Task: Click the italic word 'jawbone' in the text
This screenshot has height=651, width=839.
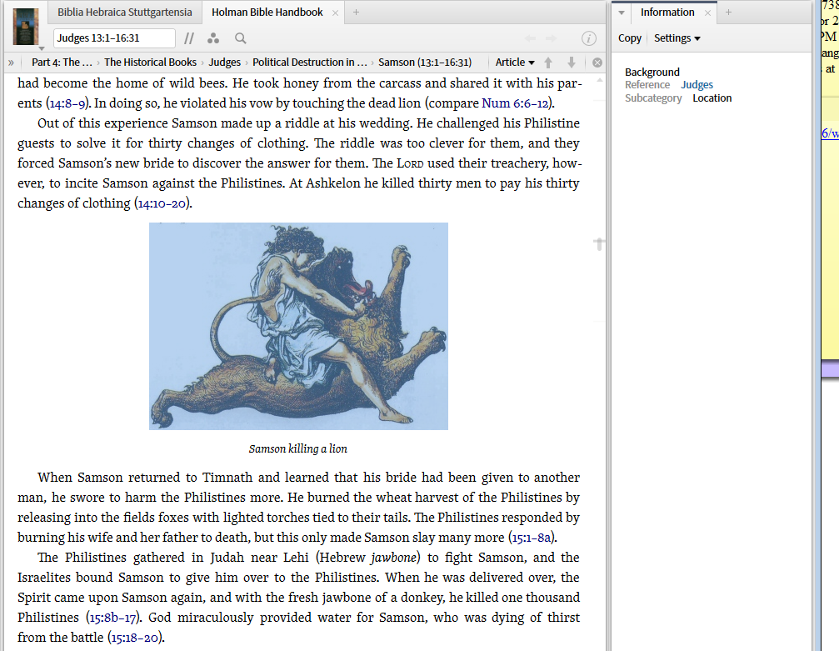Action: (394, 558)
